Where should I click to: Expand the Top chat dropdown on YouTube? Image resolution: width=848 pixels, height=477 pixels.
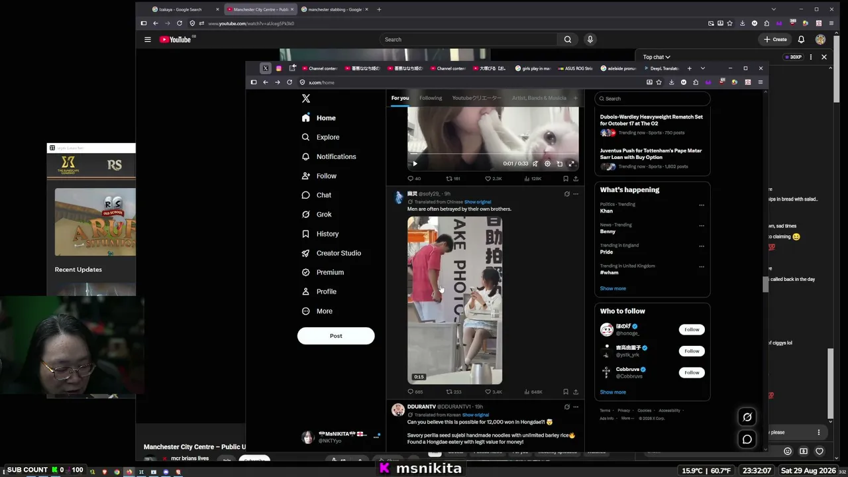(657, 57)
